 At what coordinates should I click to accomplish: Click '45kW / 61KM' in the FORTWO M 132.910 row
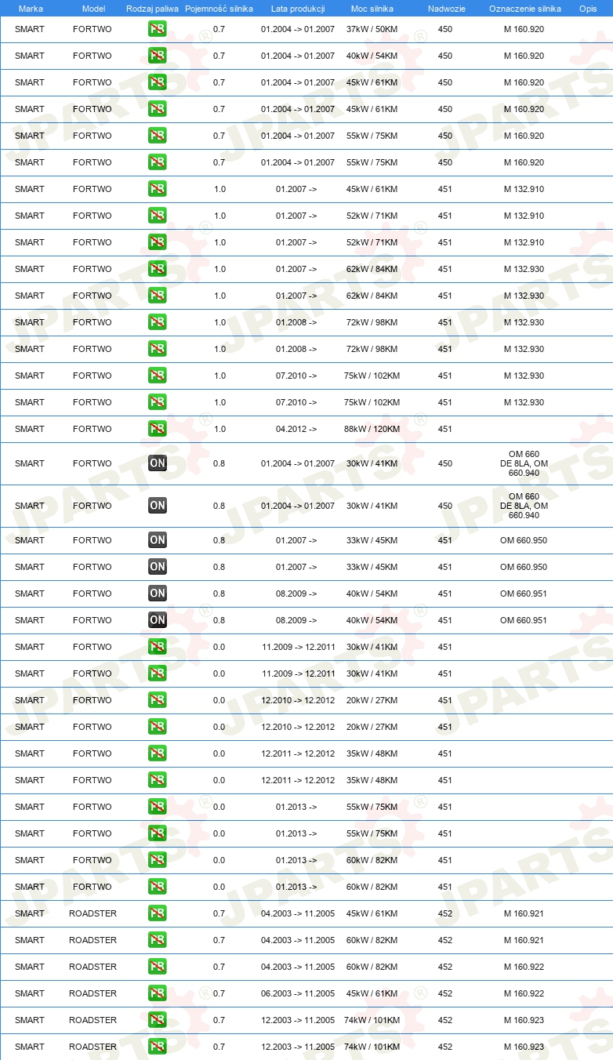(x=372, y=189)
